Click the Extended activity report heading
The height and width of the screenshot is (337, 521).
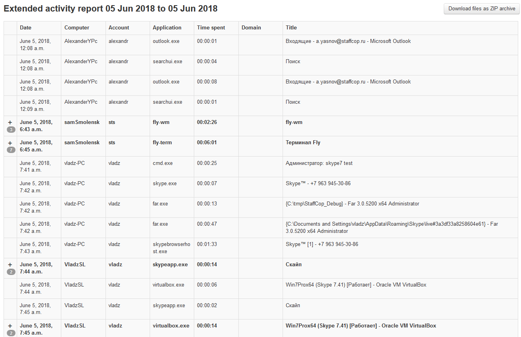tap(111, 9)
